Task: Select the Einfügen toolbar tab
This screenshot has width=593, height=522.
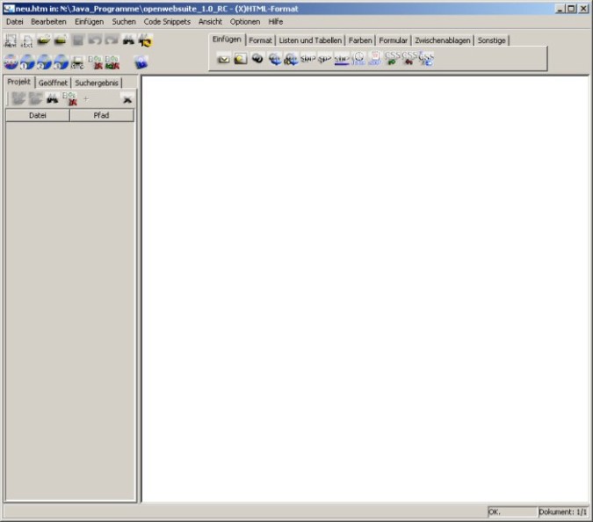Action: point(227,40)
